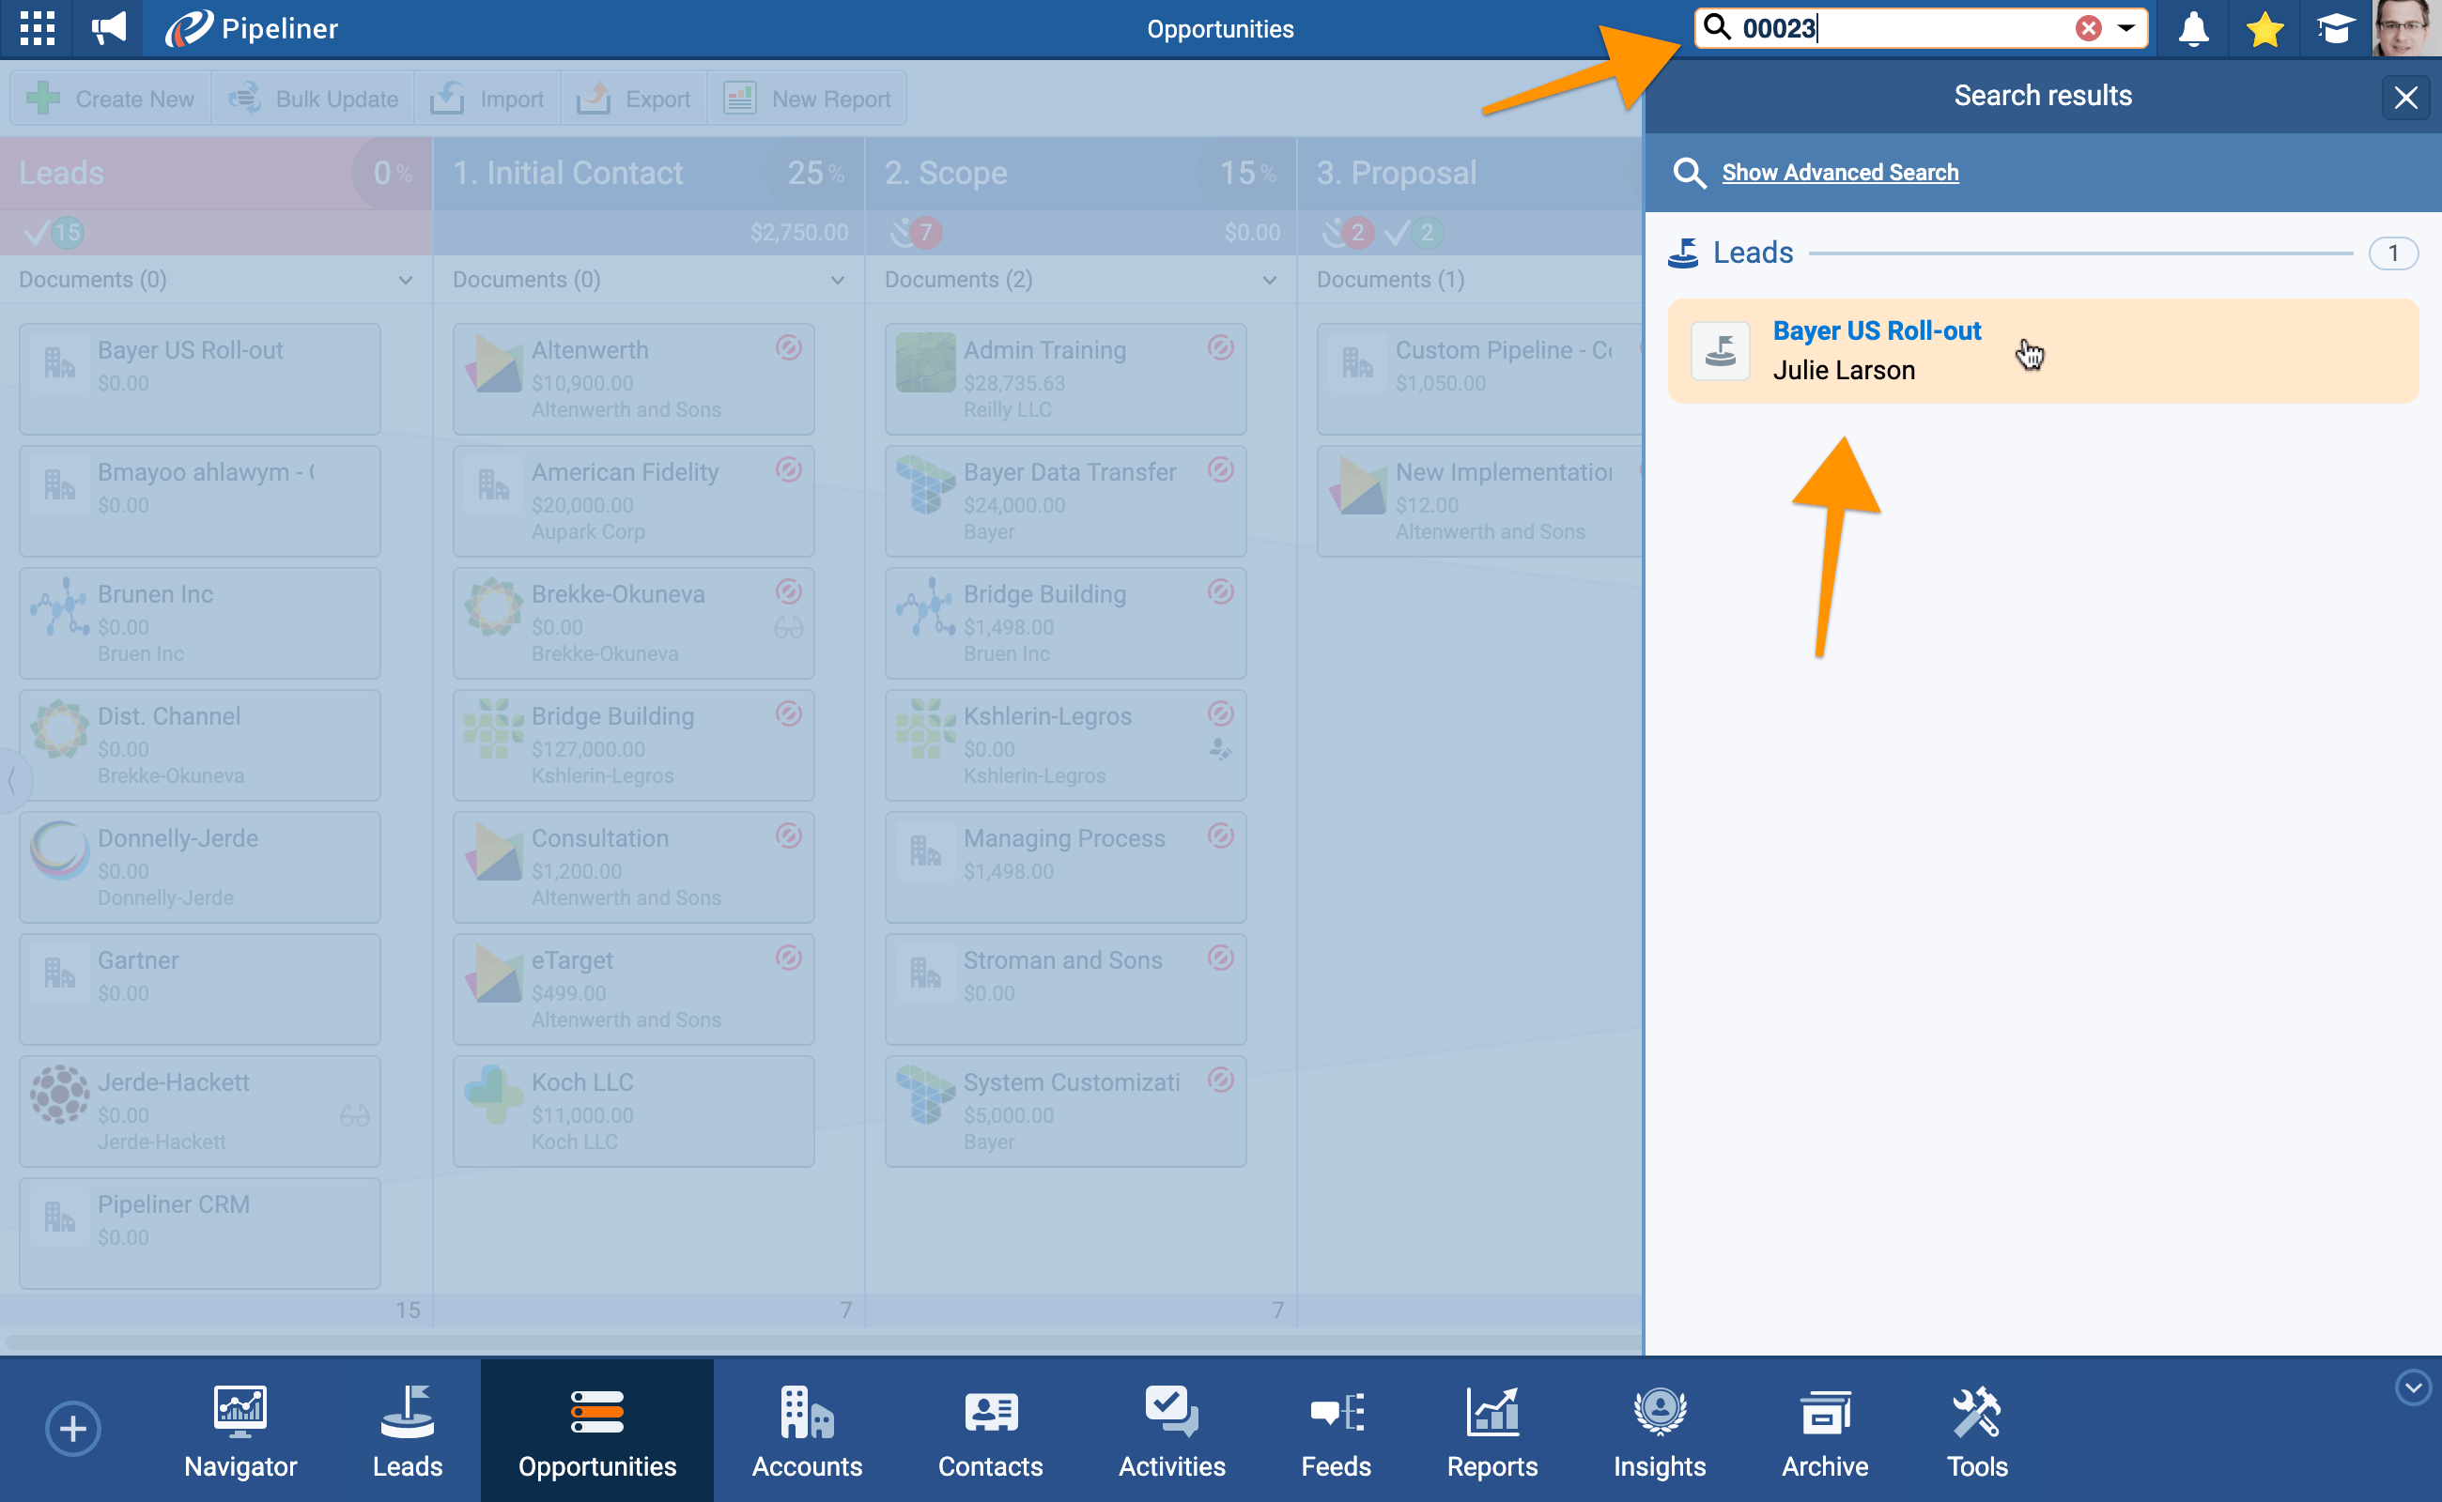Click the megaphone announcements icon
This screenshot has height=1502, width=2442.
coord(108,29)
